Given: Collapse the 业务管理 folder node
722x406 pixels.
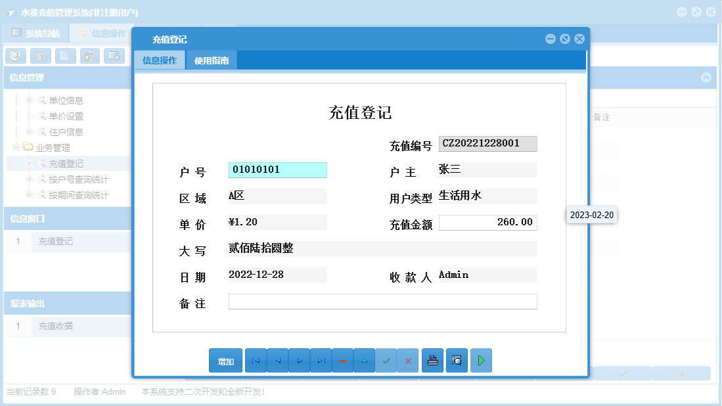Looking at the screenshot, I should (x=15, y=147).
